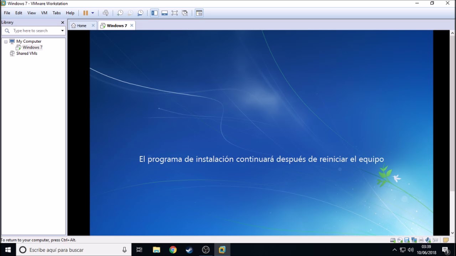Click the network tray icon
This screenshot has width=456, height=256.
point(403,250)
